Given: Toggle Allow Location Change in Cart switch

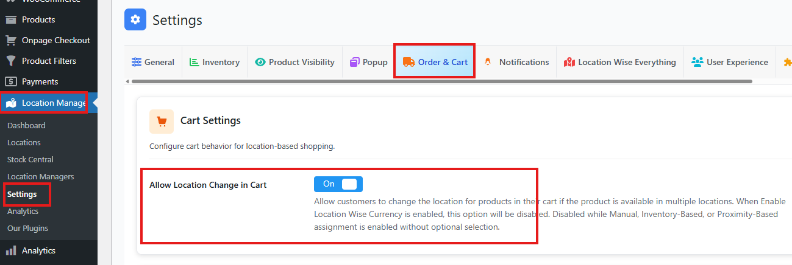Looking at the screenshot, I should click(x=338, y=184).
